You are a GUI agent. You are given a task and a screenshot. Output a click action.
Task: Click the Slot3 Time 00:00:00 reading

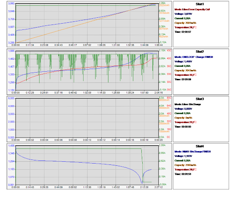(x=183, y=127)
